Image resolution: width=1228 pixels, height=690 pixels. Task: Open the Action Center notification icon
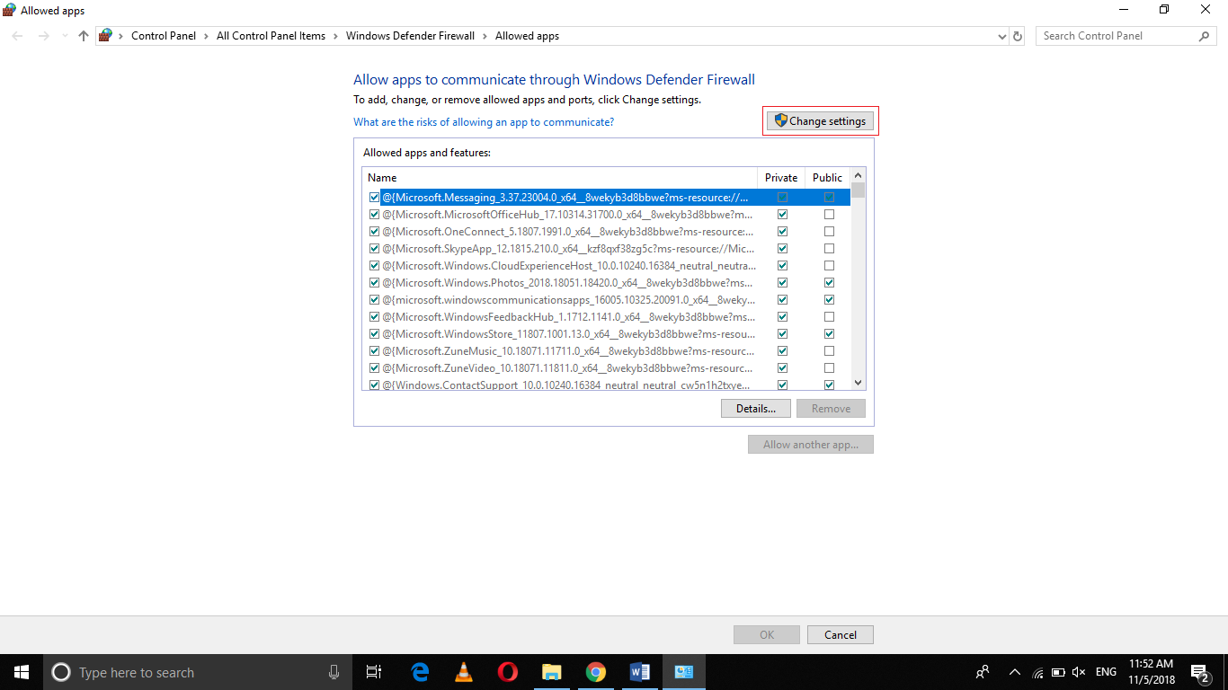[x=1199, y=671]
